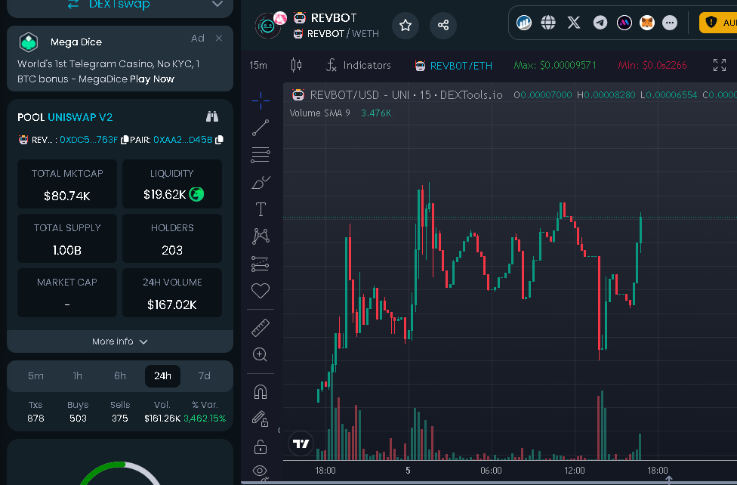This screenshot has width=737, height=485.
Task: Open the text annotation tool
Action: click(x=260, y=209)
